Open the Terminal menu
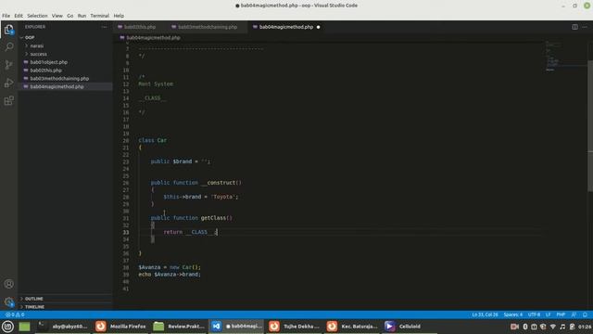593x334 pixels. pyautogui.click(x=99, y=16)
